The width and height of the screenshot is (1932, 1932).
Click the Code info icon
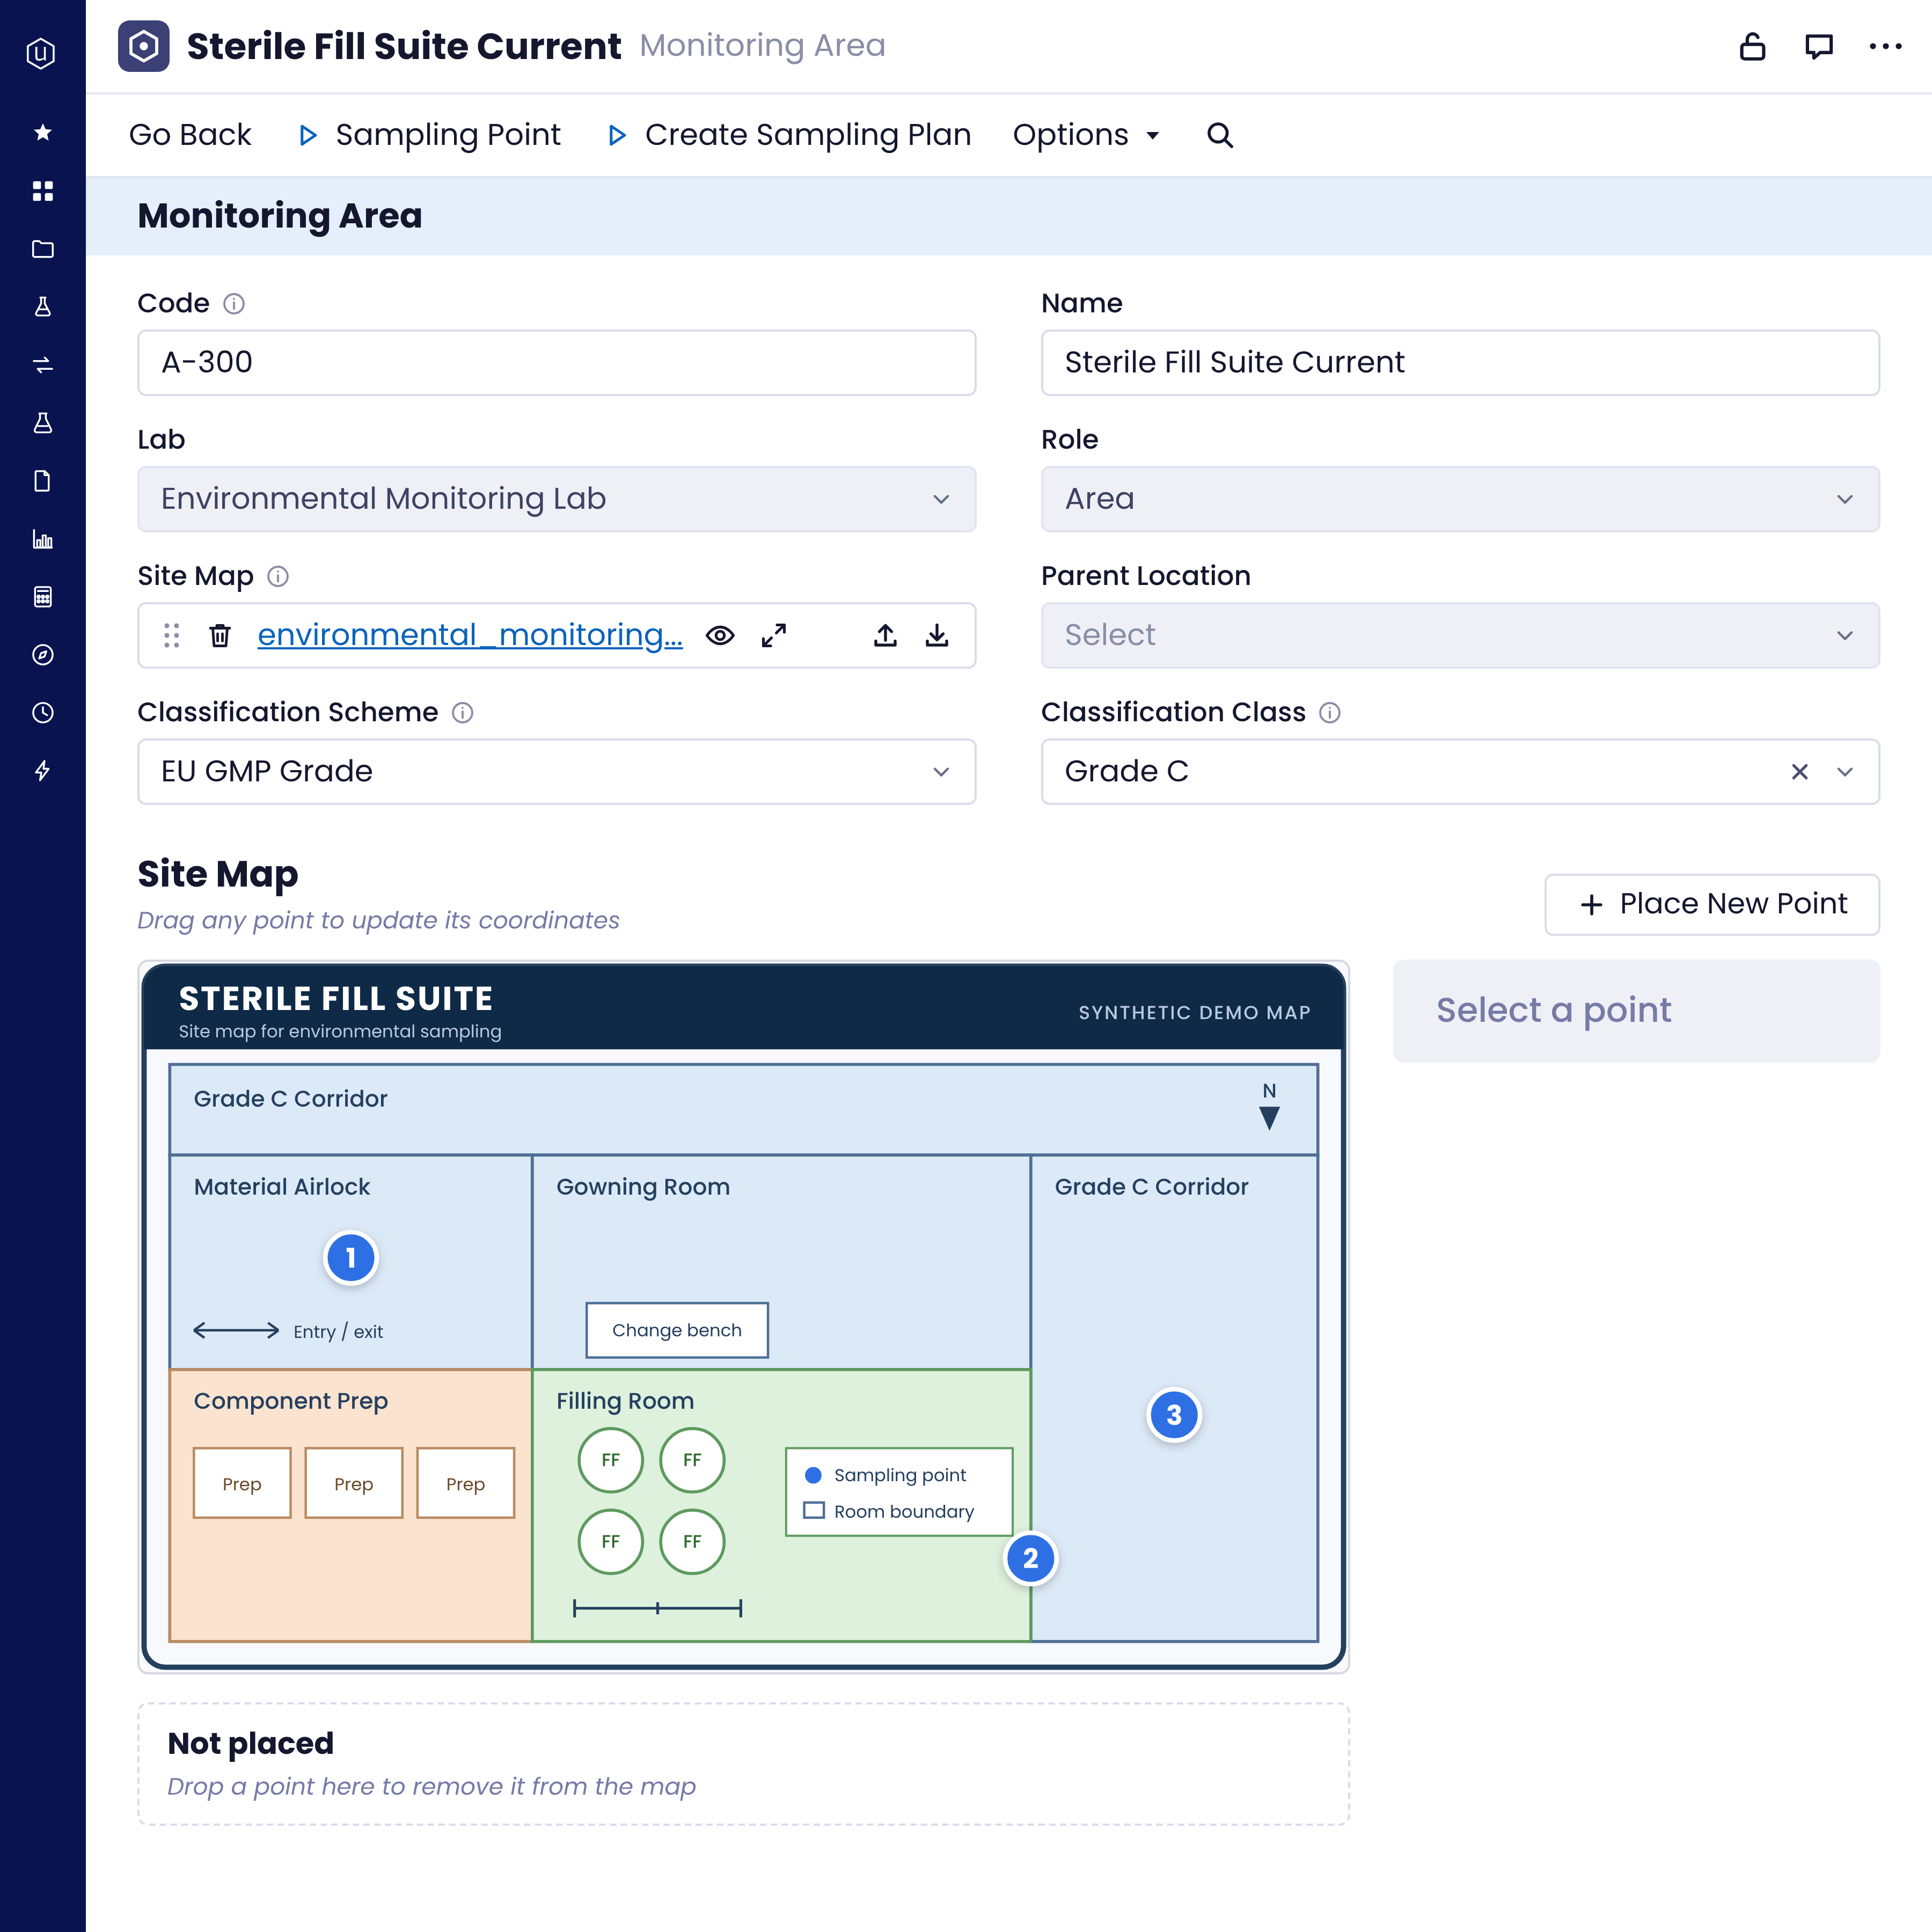click(x=234, y=303)
